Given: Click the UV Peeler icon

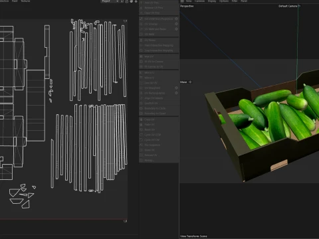Looking at the screenshot, I should pos(142,40).
